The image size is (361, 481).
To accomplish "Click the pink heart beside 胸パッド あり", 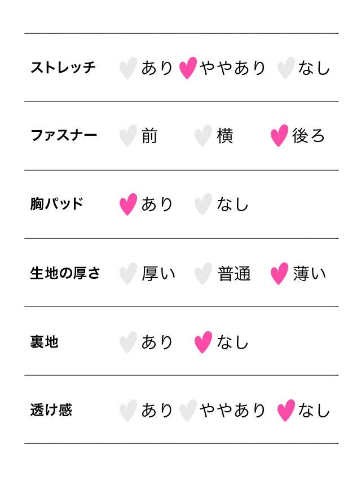I will tap(128, 204).
